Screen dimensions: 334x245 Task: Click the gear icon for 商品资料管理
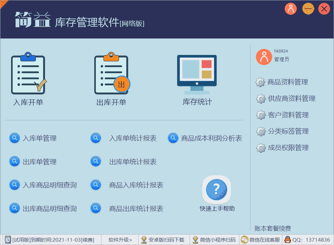pos(260,82)
